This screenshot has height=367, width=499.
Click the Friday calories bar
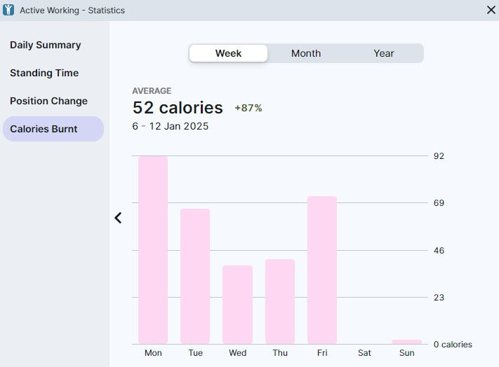(322, 270)
